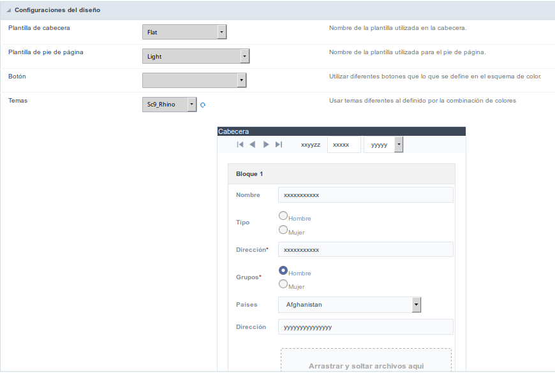Select the Mujer radio button under Tipo
Screen dimensions: 555x373
283,229
